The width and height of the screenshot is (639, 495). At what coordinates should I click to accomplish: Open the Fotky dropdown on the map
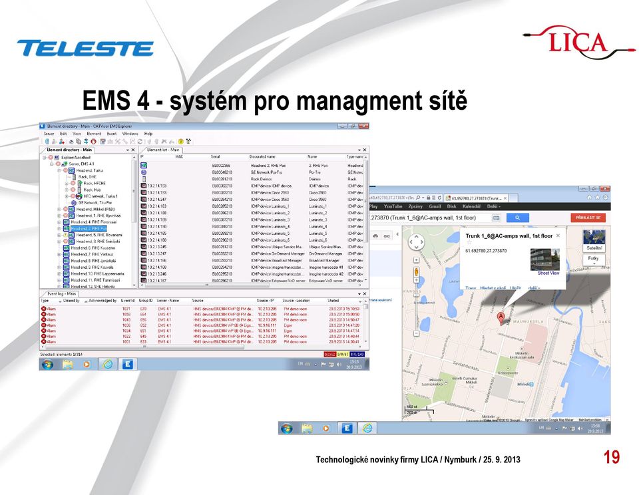[594, 259]
